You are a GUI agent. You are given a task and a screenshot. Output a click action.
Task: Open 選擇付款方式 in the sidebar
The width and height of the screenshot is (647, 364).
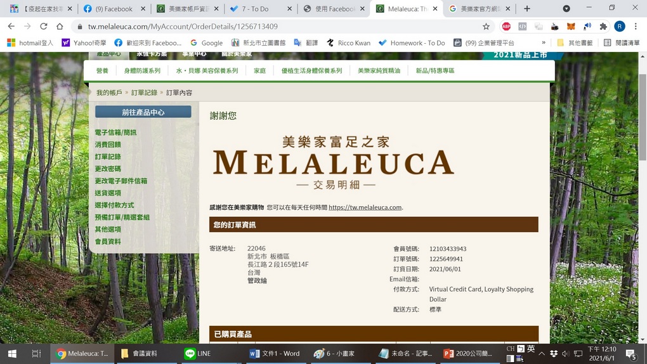click(114, 205)
